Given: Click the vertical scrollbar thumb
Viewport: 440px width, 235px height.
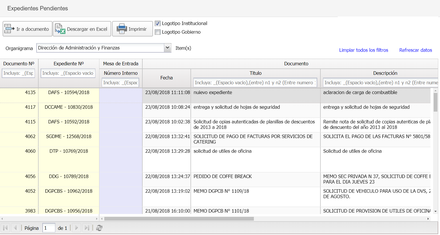Looking at the screenshot, I should click(x=435, y=102).
